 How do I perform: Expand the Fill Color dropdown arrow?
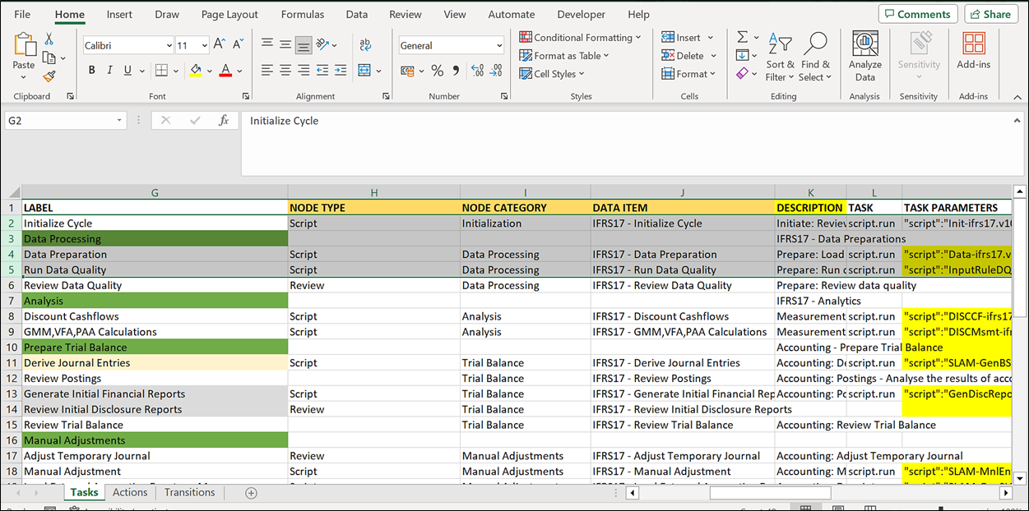point(209,71)
